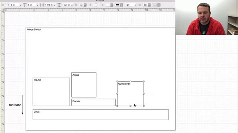The height and width of the screenshot is (133, 238).
Task: Click the stroke thickness field showing 1 pt
Action: click(x=129, y=5)
